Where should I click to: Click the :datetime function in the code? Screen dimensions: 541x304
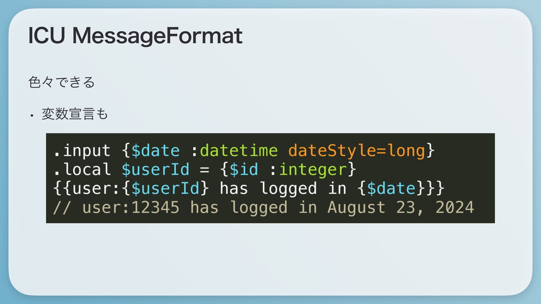(x=234, y=151)
